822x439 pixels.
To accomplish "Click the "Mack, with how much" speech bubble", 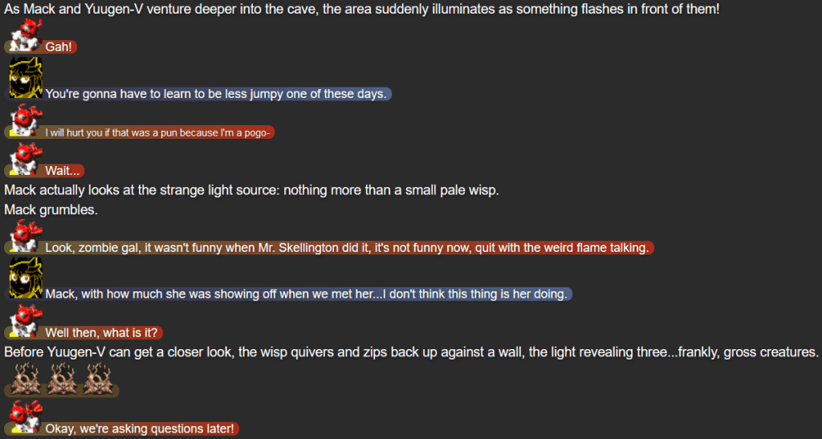I will coord(307,295).
